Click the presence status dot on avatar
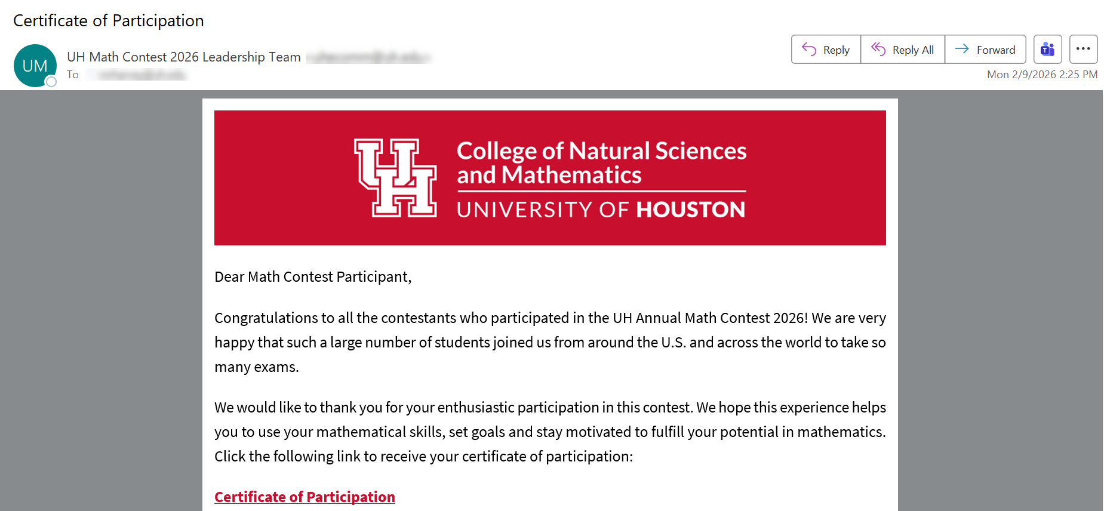Screen dimensions: 1104x511 tap(51, 82)
